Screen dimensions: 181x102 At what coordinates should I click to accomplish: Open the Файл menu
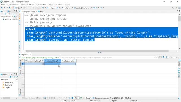click(x=3, y=5)
